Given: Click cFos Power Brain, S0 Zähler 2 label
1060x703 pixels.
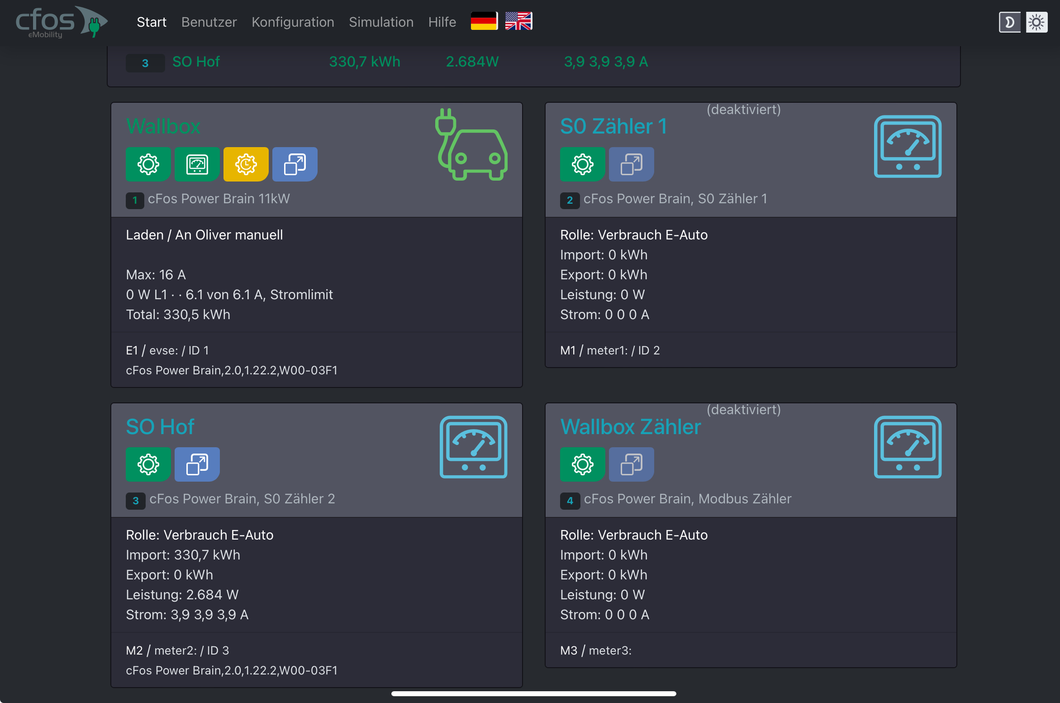Looking at the screenshot, I should [x=242, y=499].
